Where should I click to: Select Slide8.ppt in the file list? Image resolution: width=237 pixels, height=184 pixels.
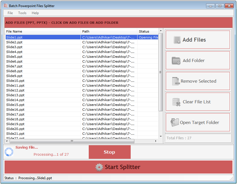click(14, 71)
